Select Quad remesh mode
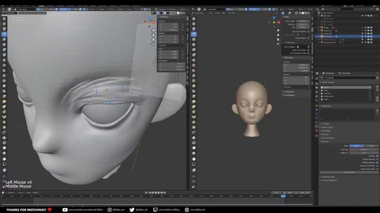 click(371, 146)
